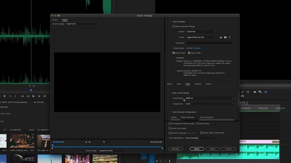Click the Delete Preset trash icon
This screenshot has width=291, height=163.
[x=230, y=37]
